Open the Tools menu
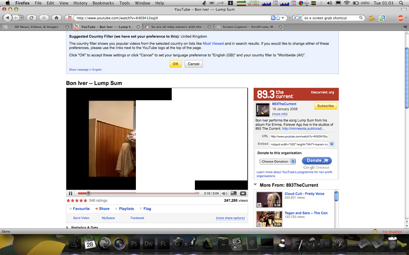 [x=125, y=3]
